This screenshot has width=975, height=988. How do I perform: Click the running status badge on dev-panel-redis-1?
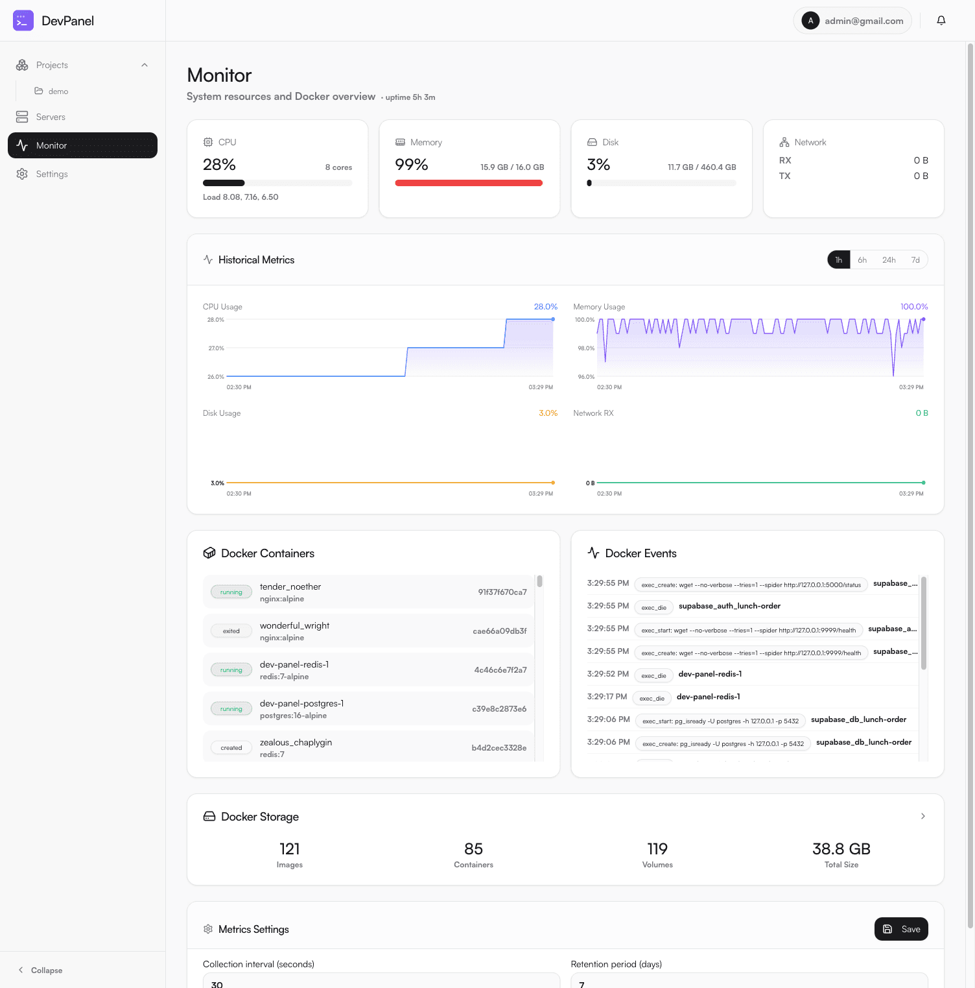coord(231,669)
